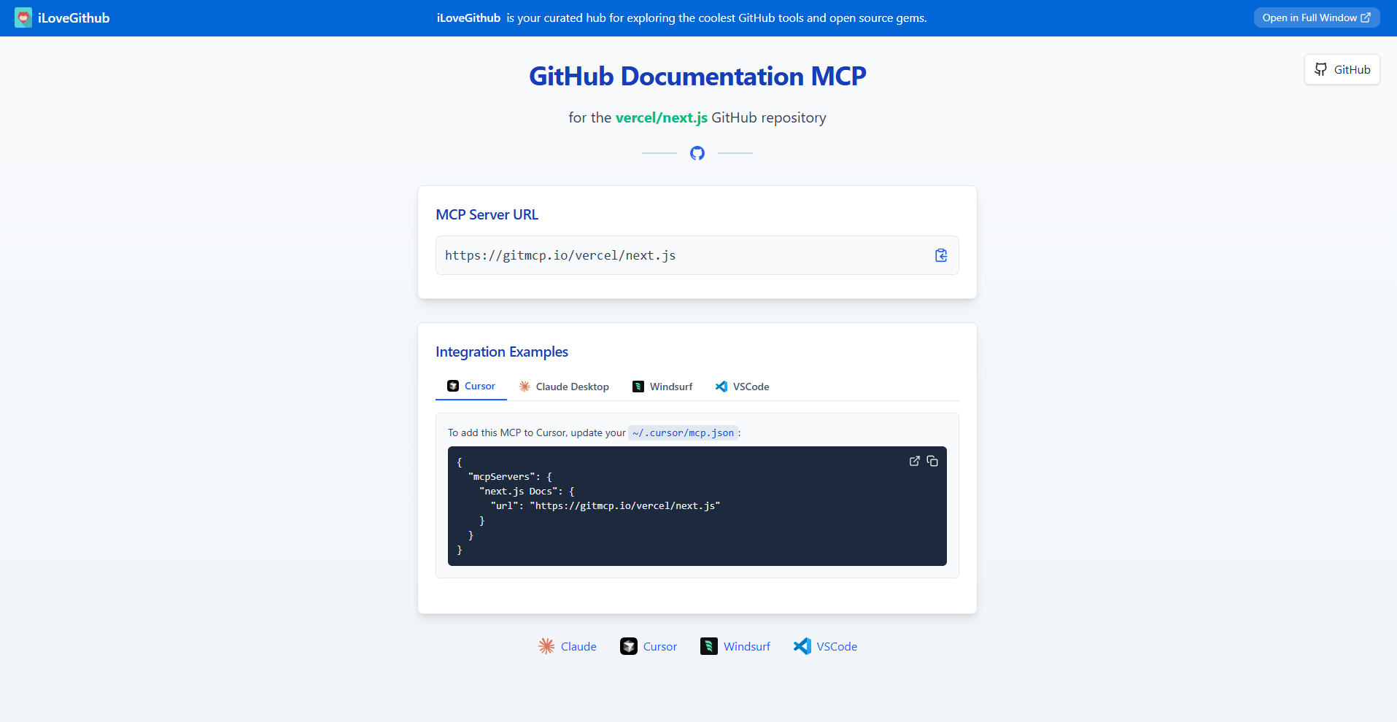Switch to the Claude Desktop tab

click(x=564, y=387)
